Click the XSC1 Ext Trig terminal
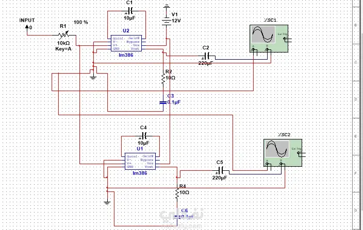The width and height of the screenshot is (363, 230). [x=285, y=39]
